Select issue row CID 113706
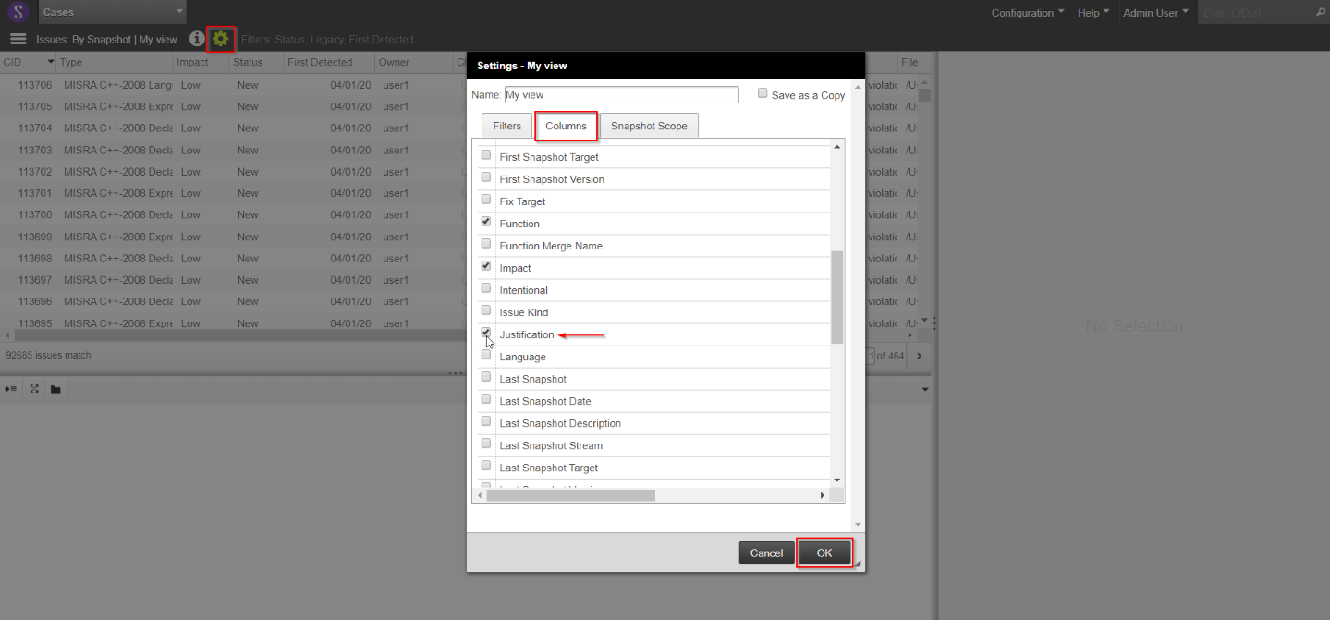Viewport: 1330px width, 620px height. 232,84
